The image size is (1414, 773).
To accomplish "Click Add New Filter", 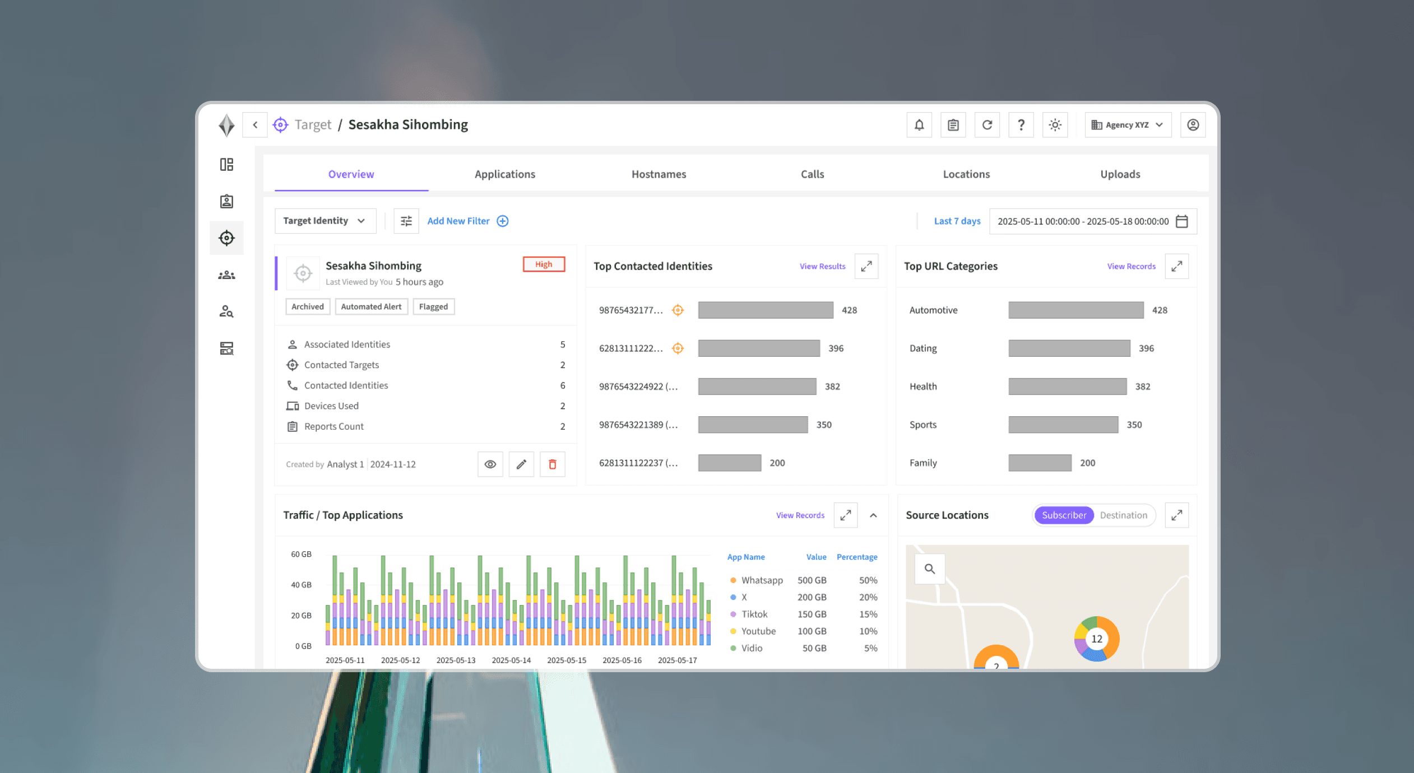I will tap(468, 221).
